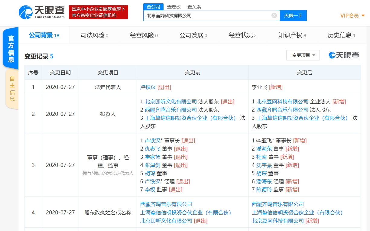
Task: Open 西藏齐鸣音乐有限公司 in investor after column
Action: click(x=282, y=110)
